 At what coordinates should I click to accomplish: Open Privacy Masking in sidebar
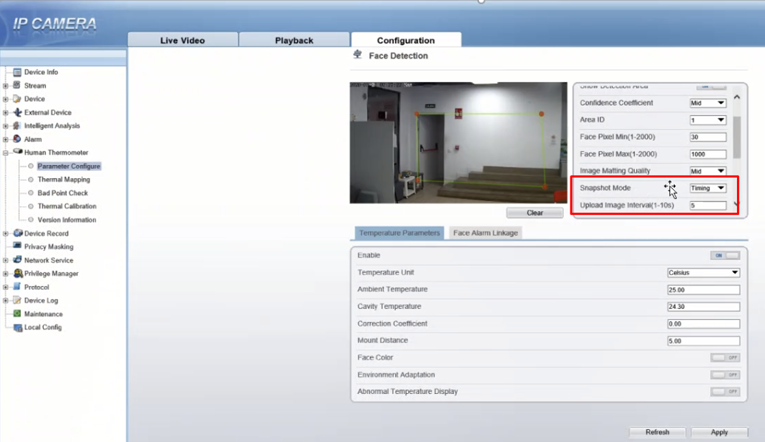pos(49,246)
